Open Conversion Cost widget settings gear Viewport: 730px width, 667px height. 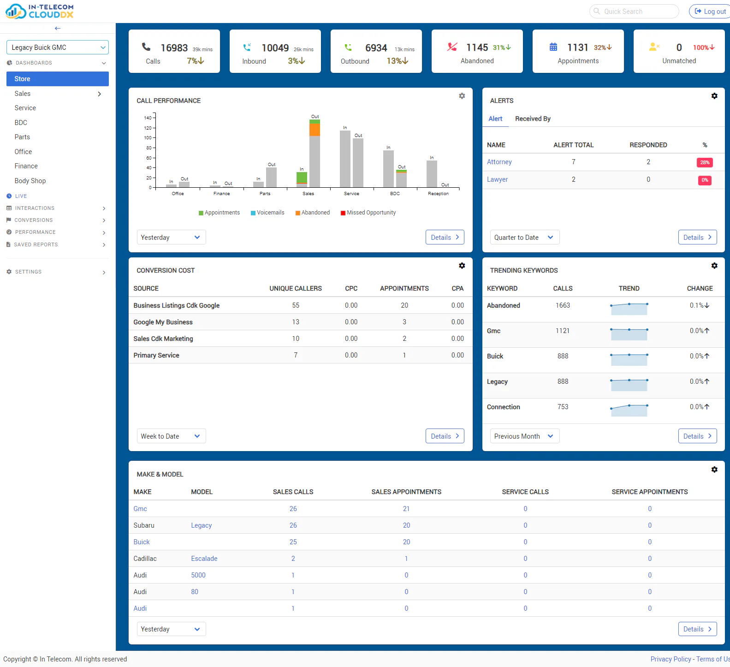click(462, 266)
